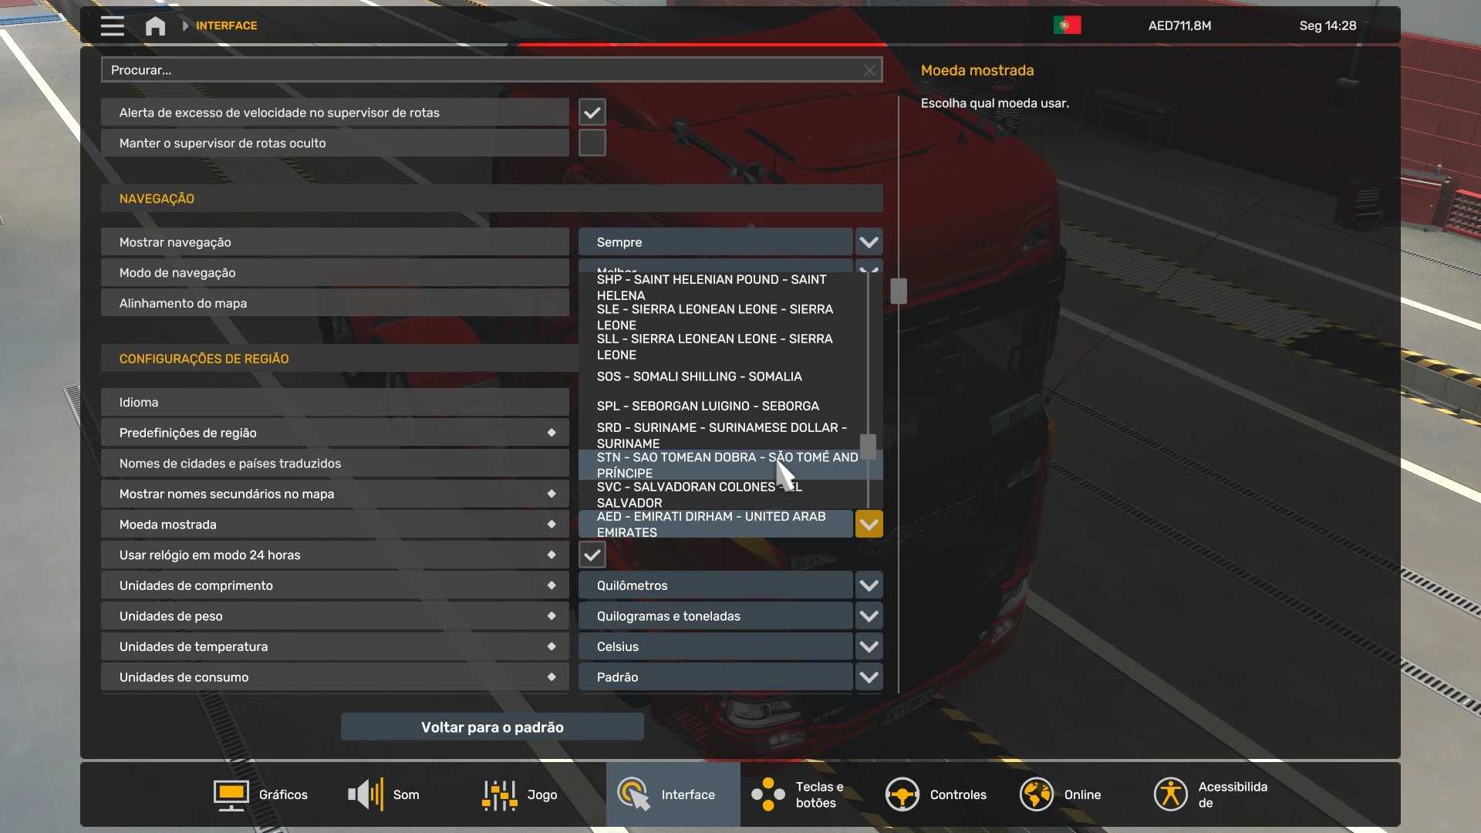This screenshot has width=1481, height=833.
Task: Collapse the Moeda mostrada currency dropdown arrow
Action: tap(869, 524)
